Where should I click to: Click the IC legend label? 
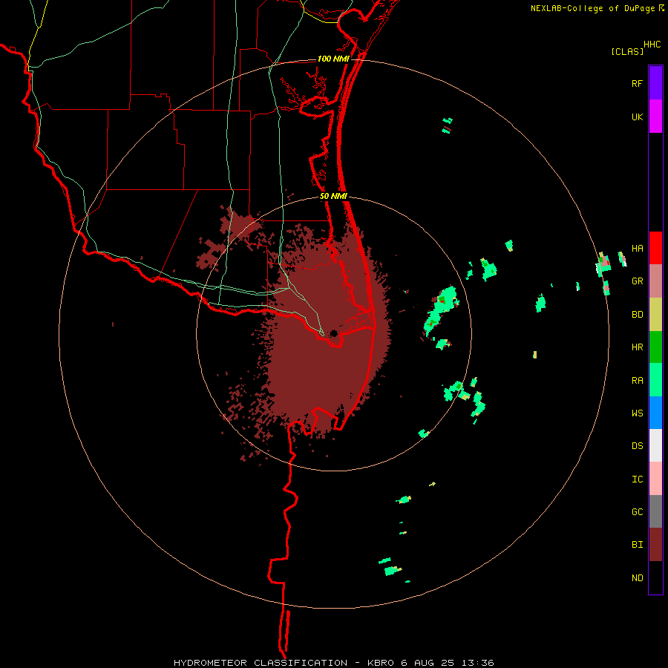pyautogui.click(x=637, y=479)
